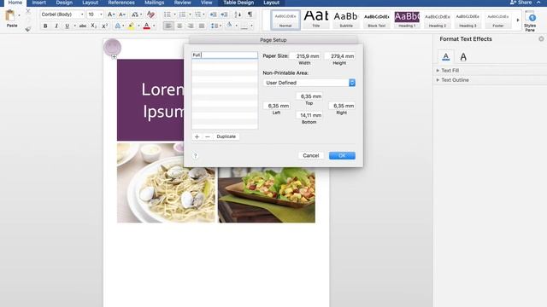Click the Bottom margin 14,11 mm field
The image size is (547, 307).
point(310,115)
